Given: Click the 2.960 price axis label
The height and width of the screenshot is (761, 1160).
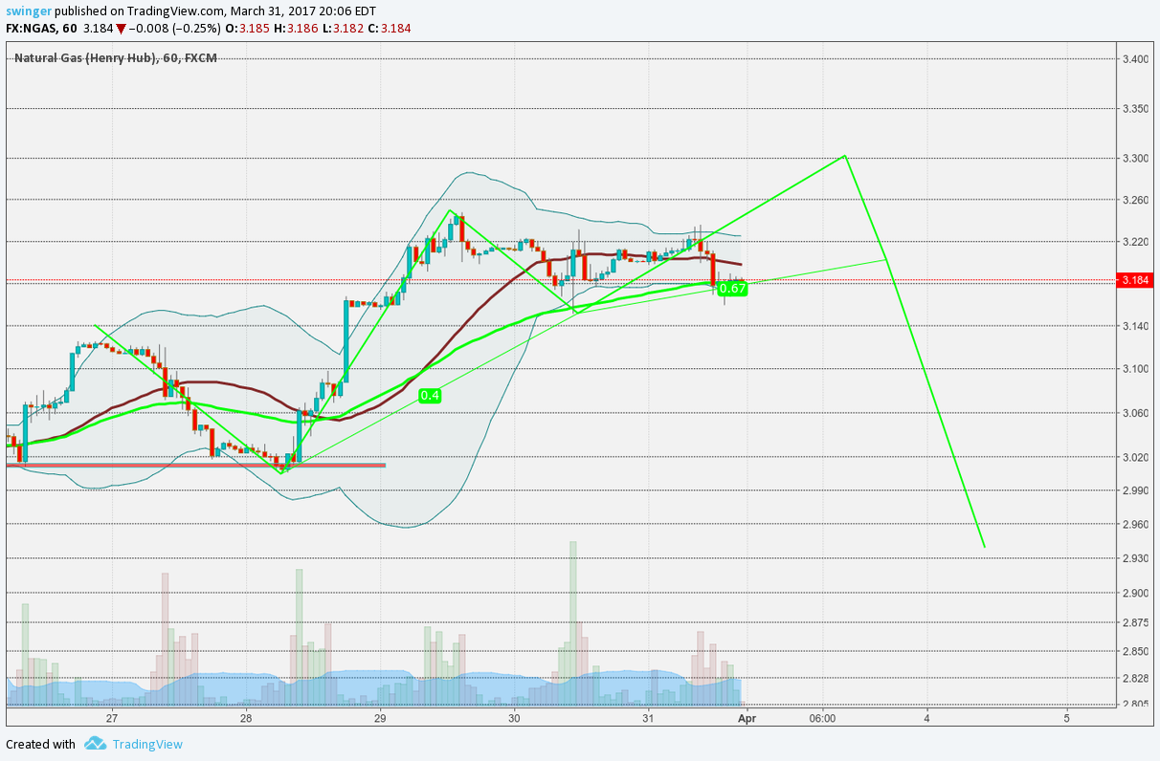Looking at the screenshot, I should pyautogui.click(x=1134, y=524).
